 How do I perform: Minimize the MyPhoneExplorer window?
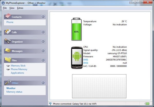click(135, 2)
